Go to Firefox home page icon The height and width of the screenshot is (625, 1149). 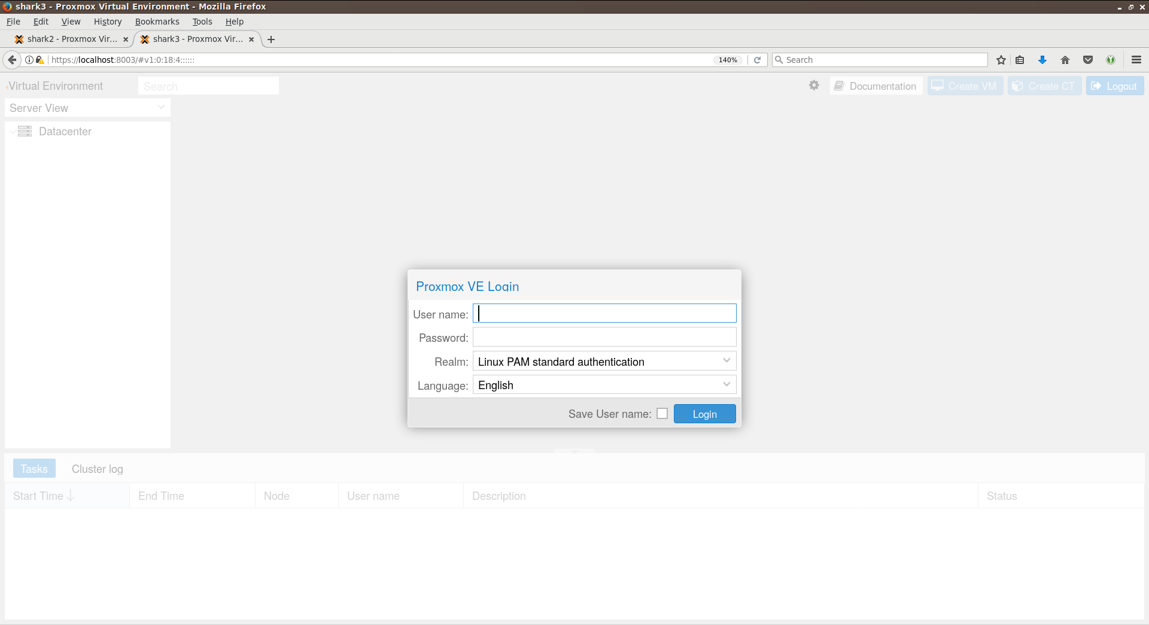(x=1065, y=60)
